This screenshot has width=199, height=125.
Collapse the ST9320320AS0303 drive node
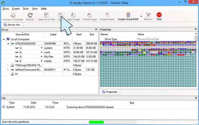(x=8, y=44)
